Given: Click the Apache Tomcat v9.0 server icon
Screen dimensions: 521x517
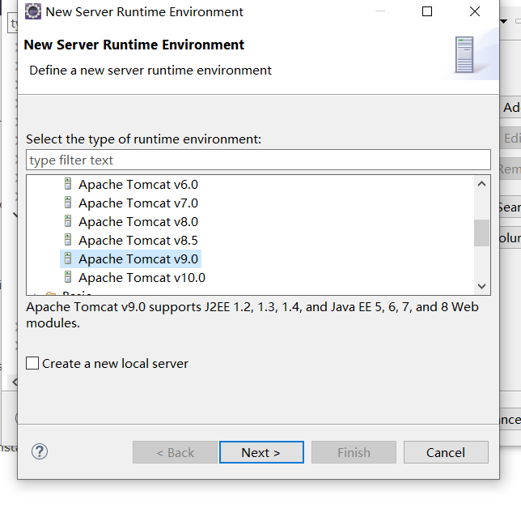Looking at the screenshot, I should coord(68,258).
